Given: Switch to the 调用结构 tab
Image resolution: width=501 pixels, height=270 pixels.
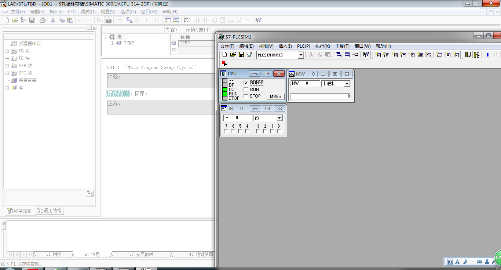Looking at the screenshot, I should coord(50,211).
